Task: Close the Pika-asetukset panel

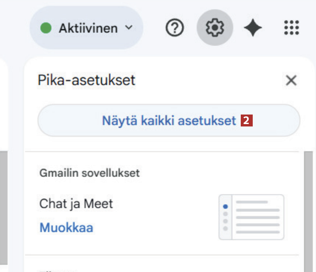Action: click(x=291, y=81)
